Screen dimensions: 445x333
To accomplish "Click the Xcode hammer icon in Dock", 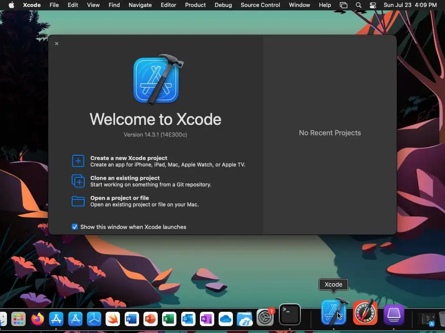I will (x=334, y=311).
